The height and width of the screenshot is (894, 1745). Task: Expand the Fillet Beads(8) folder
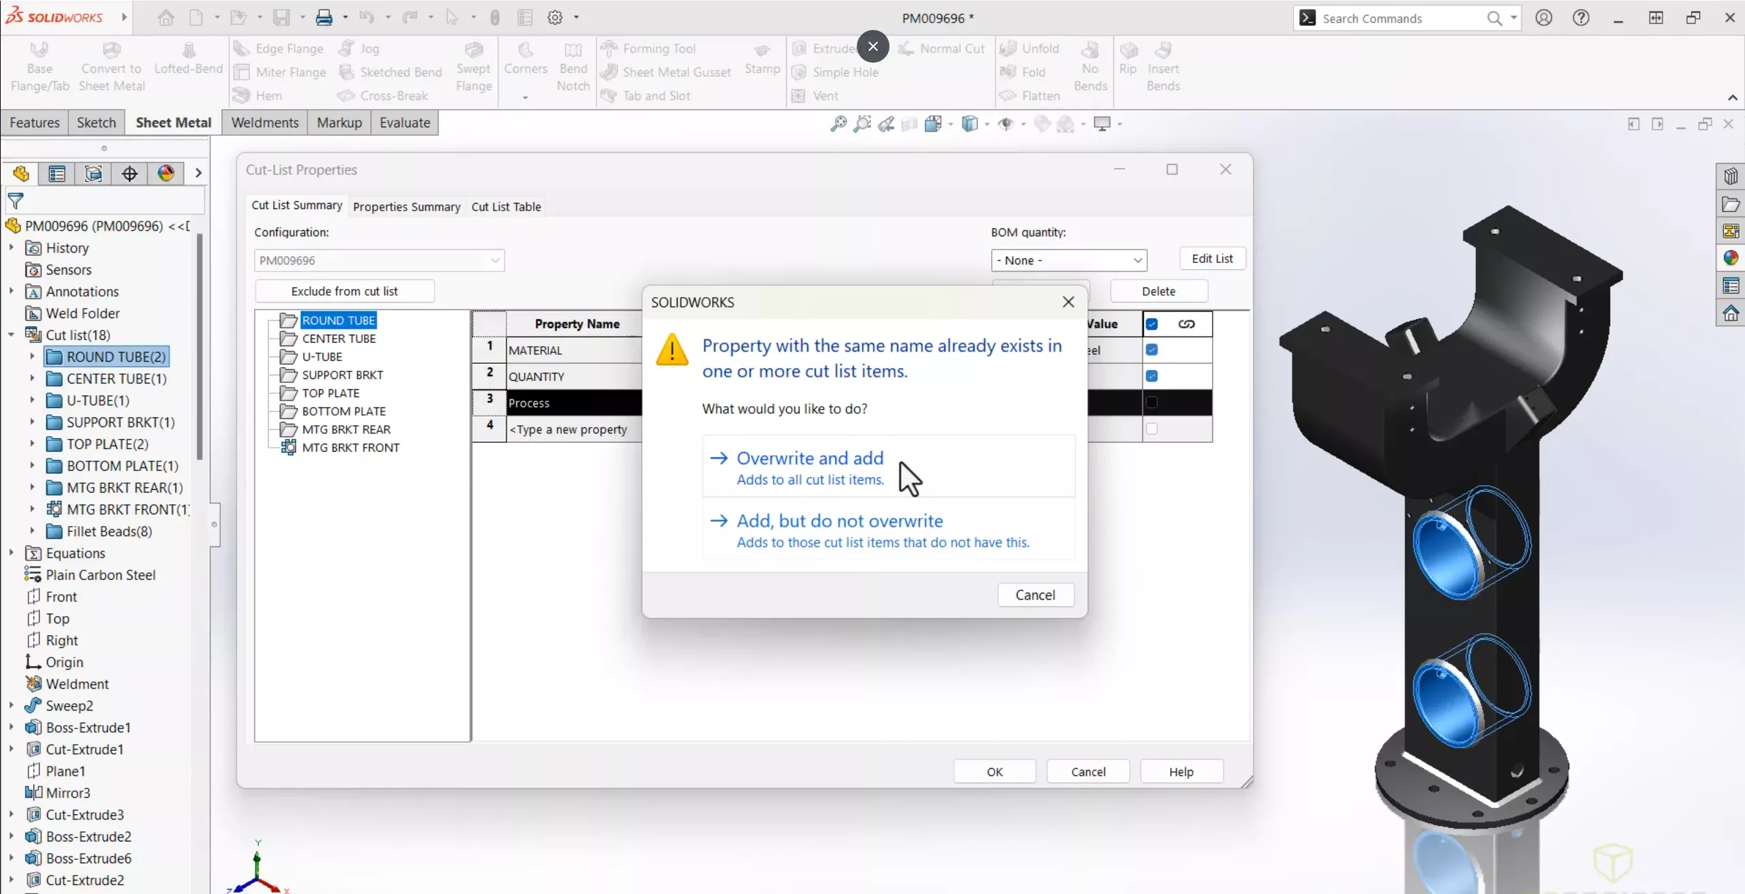pyautogui.click(x=32, y=531)
